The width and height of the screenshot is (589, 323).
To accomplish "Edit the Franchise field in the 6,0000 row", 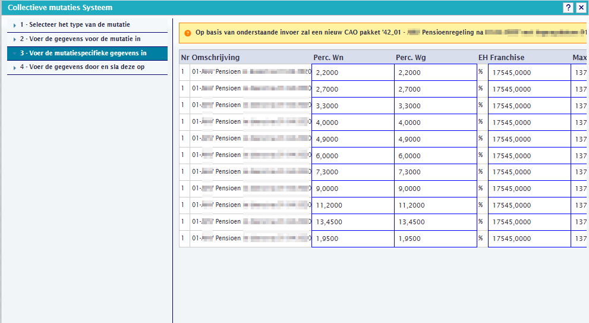I will coord(530,155).
